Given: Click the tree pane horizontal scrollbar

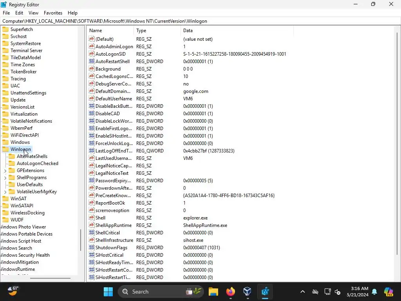Looking at the screenshot, I should coord(50,278).
